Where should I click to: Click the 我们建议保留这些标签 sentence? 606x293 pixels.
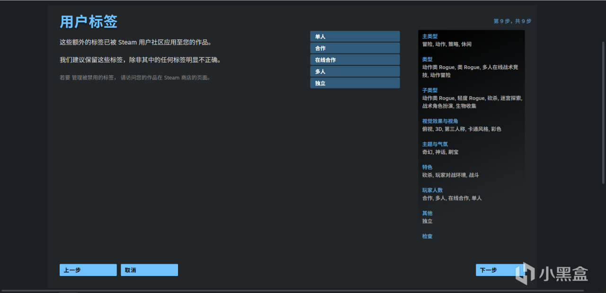click(141, 60)
